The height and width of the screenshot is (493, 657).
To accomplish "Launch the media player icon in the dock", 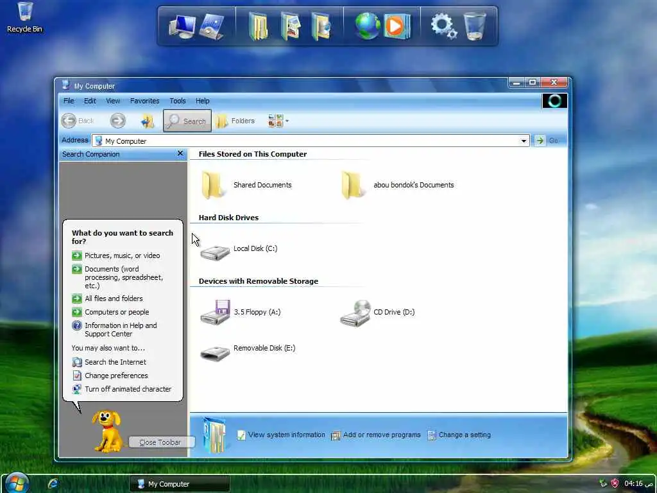I will pyautogui.click(x=397, y=26).
